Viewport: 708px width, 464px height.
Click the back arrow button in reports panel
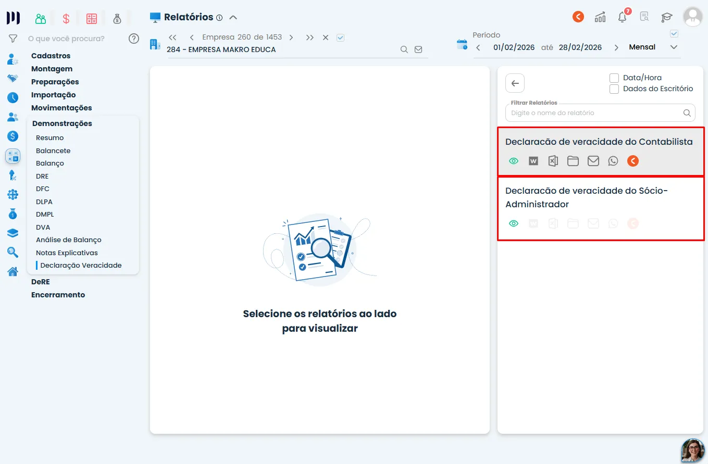[515, 83]
